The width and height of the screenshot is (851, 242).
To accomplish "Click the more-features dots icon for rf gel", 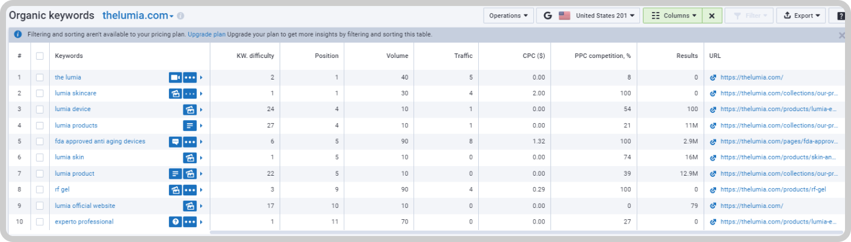I will point(190,190).
